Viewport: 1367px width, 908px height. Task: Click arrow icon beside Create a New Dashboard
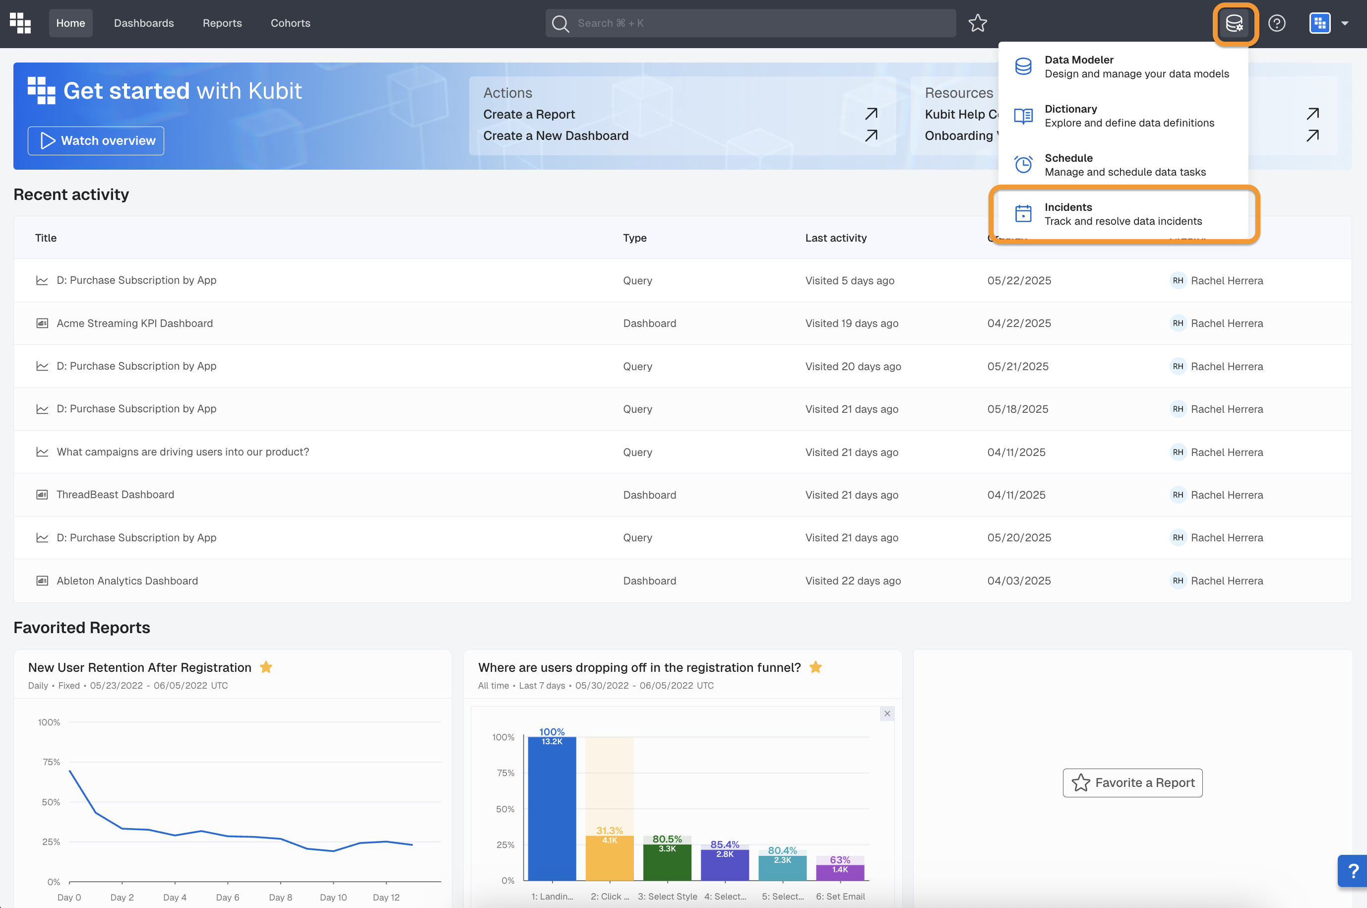tap(871, 135)
